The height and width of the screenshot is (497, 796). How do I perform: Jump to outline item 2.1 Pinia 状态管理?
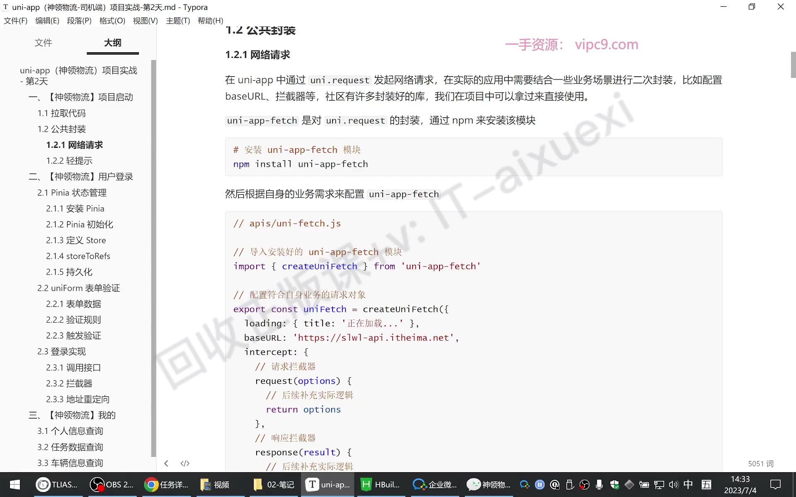pos(72,193)
